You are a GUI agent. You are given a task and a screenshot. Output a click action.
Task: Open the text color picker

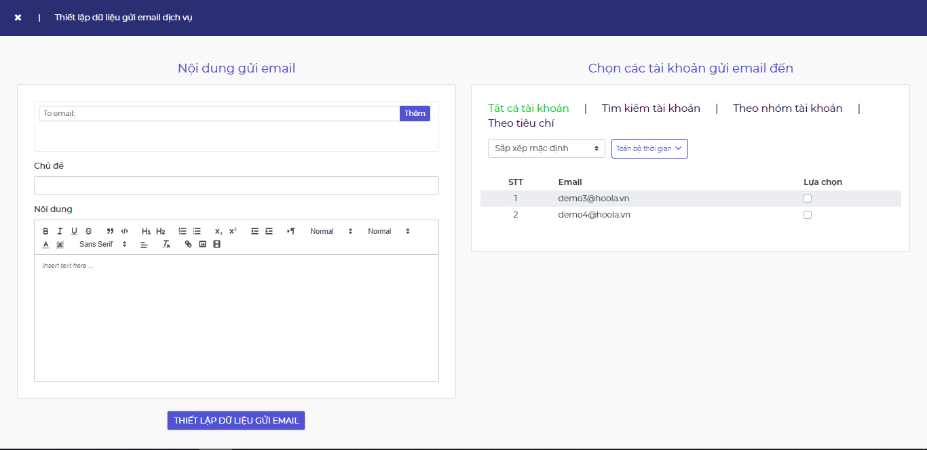point(45,244)
